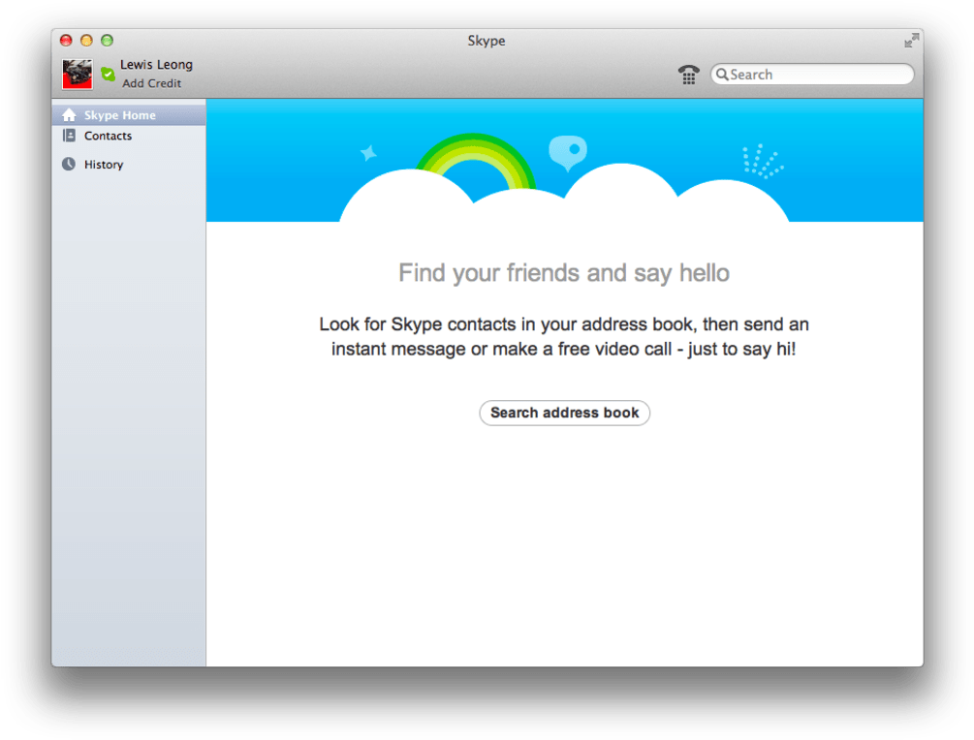This screenshot has width=974, height=740.
Task: Click the History clock icon
Action: pyautogui.click(x=69, y=164)
